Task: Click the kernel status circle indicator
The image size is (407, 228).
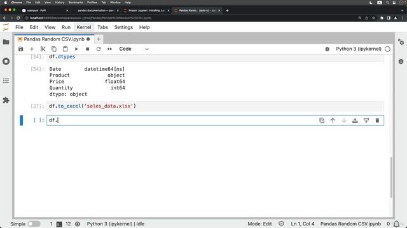Action: point(387,49)
